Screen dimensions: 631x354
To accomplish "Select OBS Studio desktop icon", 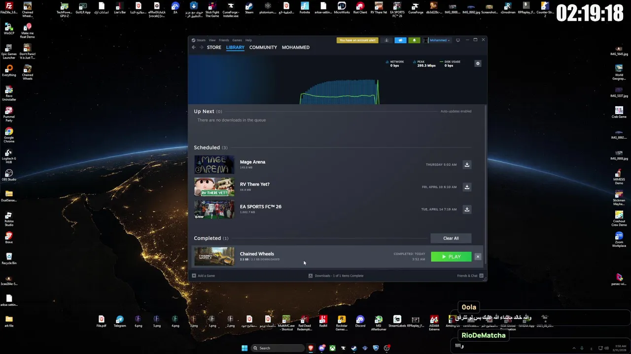I will coord(9,176).
